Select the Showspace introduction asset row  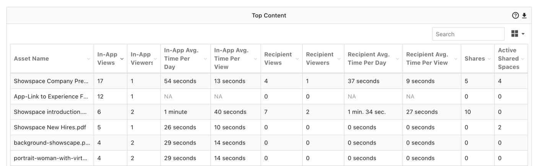[x=269, y=112]
